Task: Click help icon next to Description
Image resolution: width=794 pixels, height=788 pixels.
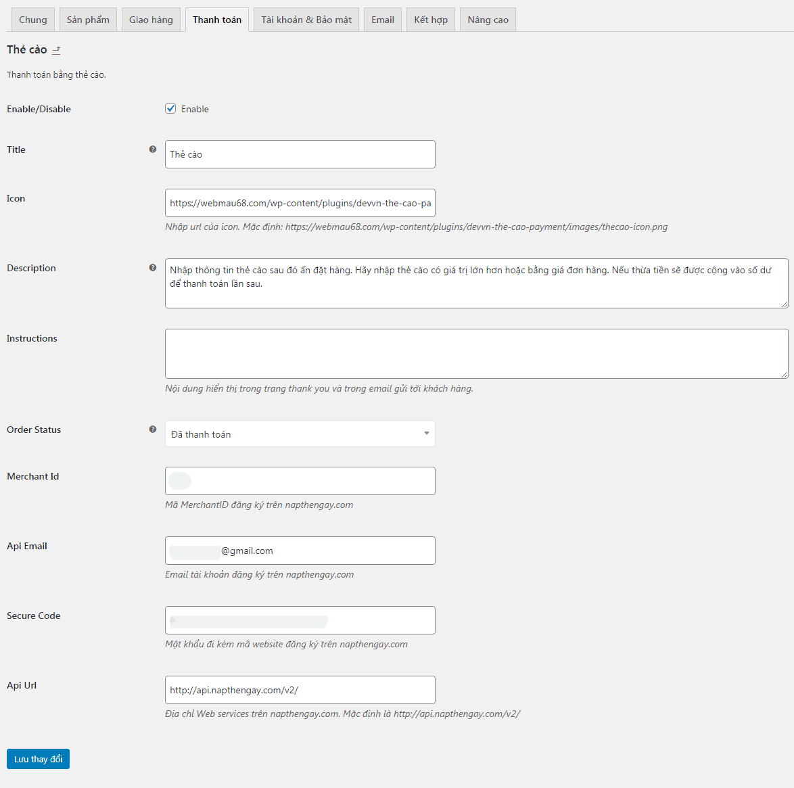Action: click(x=152, y=268)
